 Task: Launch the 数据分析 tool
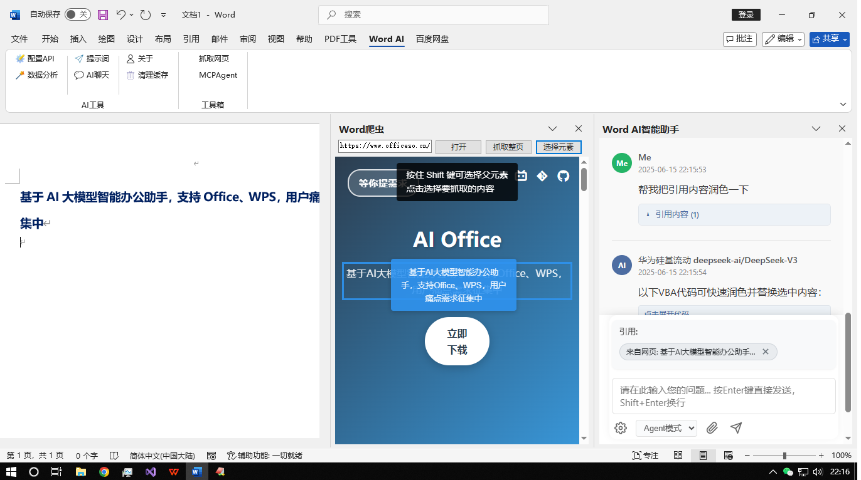click(x=36, y=75)
